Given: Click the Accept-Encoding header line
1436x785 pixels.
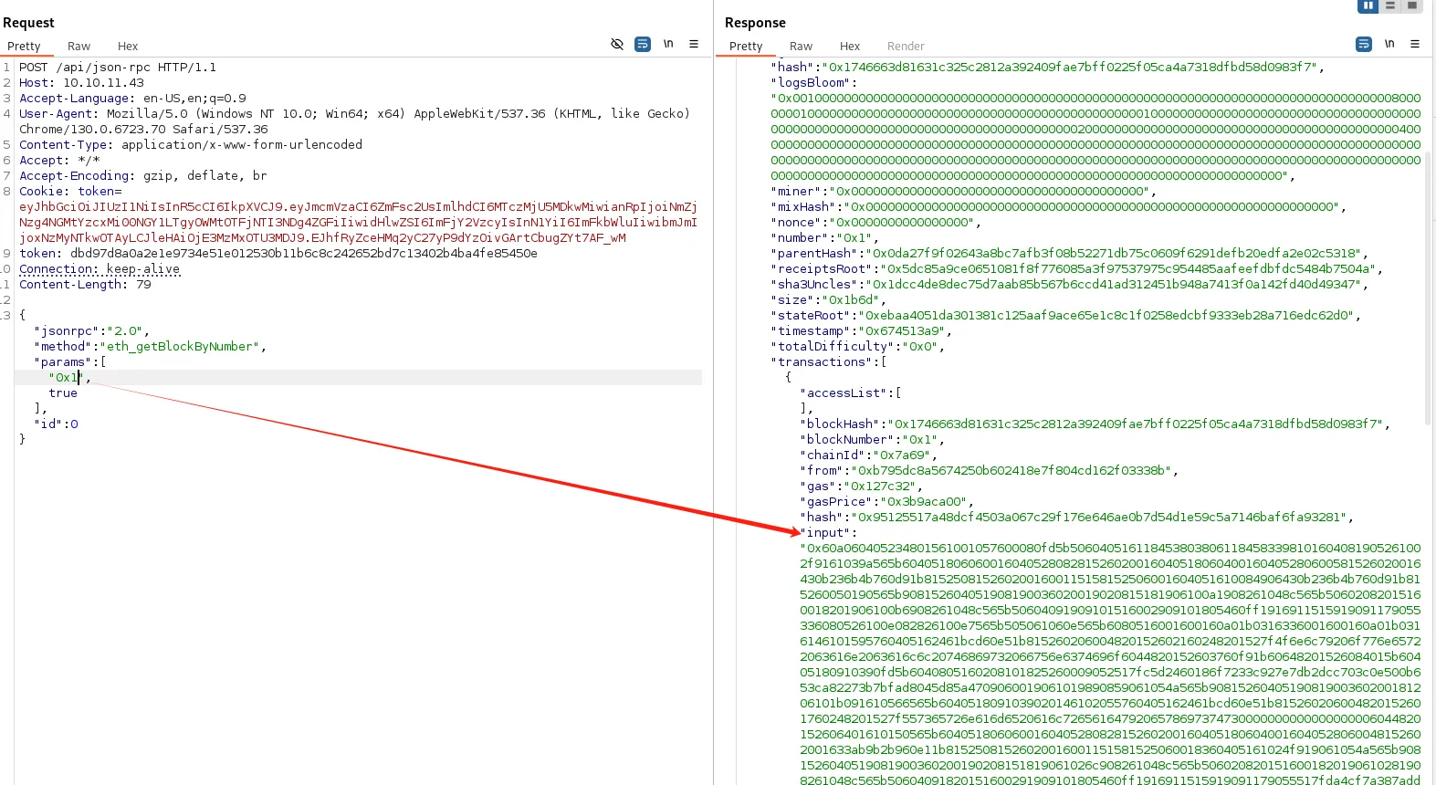Looking at the screenshot, I should pos(143,175).
